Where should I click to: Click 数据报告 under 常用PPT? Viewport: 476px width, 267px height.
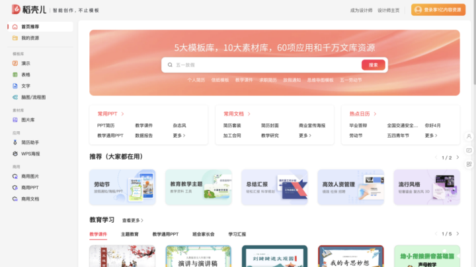point(144,136)
